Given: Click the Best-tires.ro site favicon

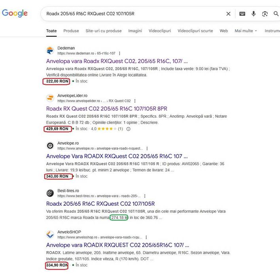Looking at the screenshot, I should tap(50, 193).
